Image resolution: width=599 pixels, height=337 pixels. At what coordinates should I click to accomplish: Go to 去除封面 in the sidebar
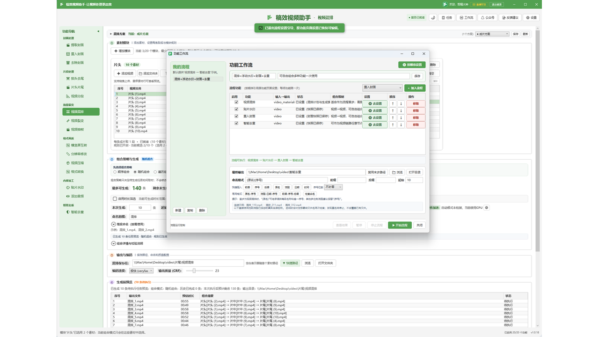(x=77, y=63)
